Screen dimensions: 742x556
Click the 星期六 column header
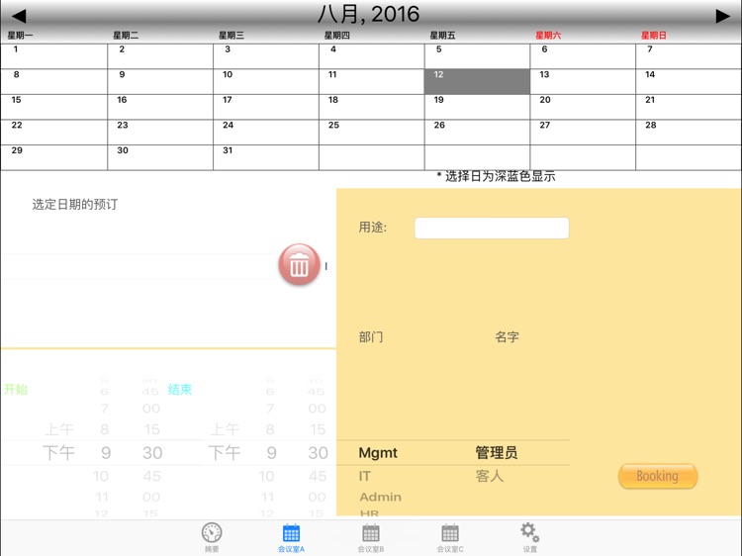pyautogui.click(x=548, y=36)
